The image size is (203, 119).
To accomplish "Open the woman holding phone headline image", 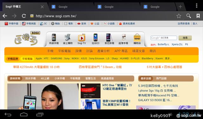I will [43, 96].
